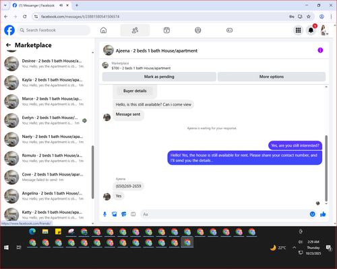Open Sticky Notes from taskbar
The image size is (337, 269).
58,232
